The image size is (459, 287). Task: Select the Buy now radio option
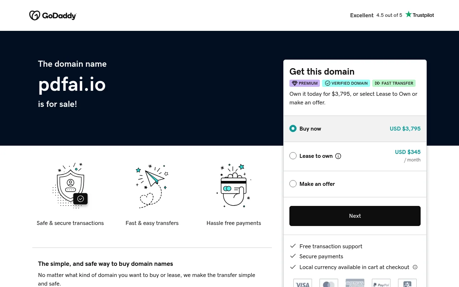coord(293,128)
